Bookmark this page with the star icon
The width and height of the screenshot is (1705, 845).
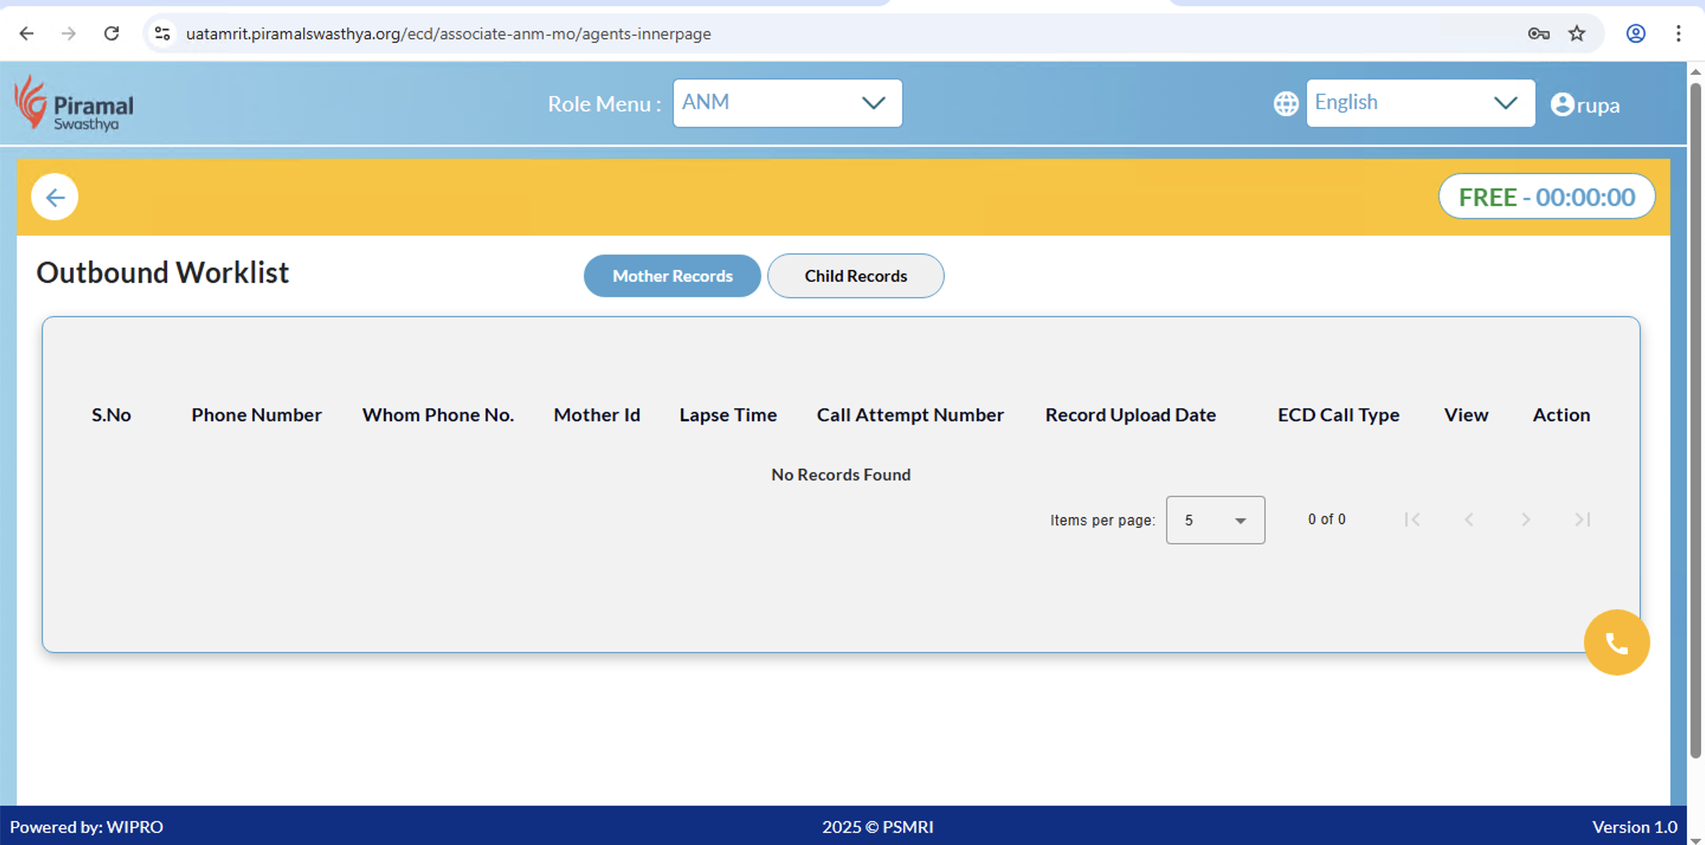tap(1577, 33)
